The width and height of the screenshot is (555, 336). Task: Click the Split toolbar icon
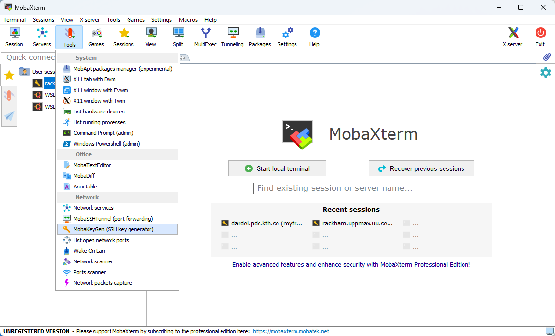pos(178,37)
